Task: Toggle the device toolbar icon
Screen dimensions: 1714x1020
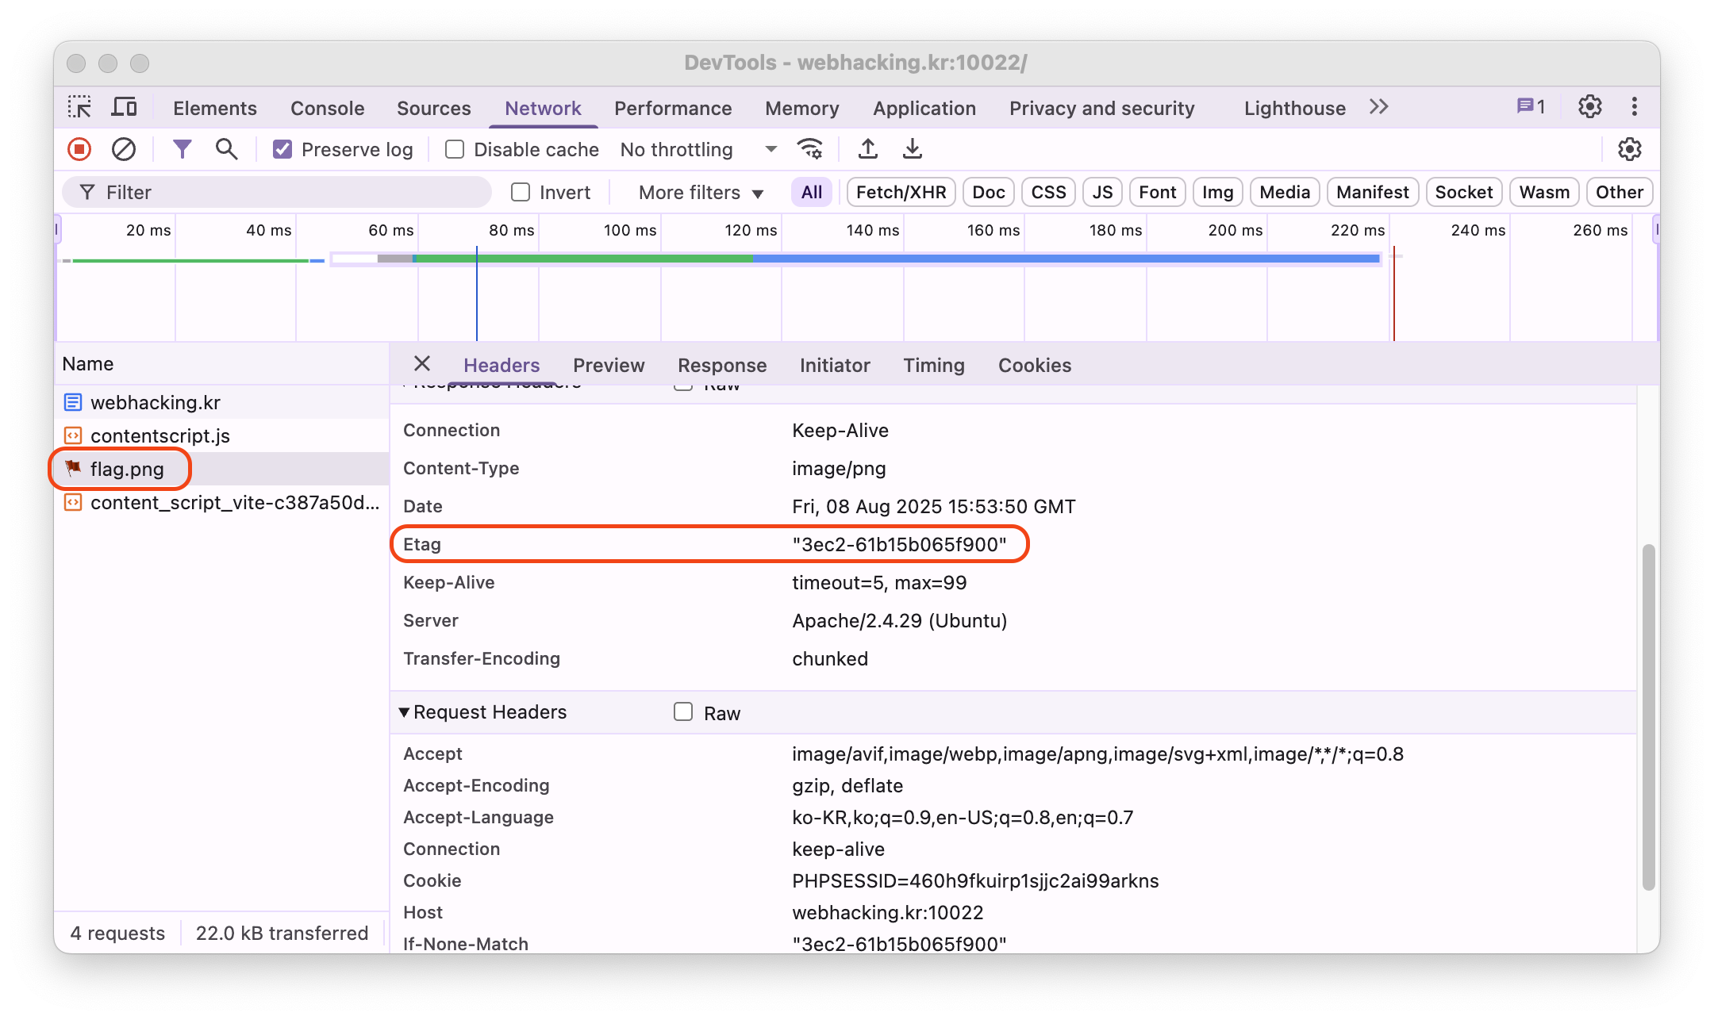Action: click(x=125, y=107)
